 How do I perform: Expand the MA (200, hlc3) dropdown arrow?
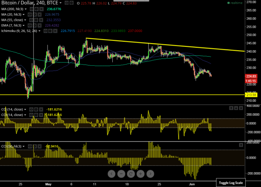25,9
